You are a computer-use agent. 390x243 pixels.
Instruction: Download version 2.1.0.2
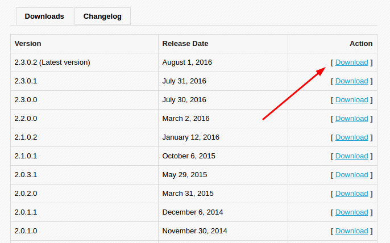click(x=351, y=137)
